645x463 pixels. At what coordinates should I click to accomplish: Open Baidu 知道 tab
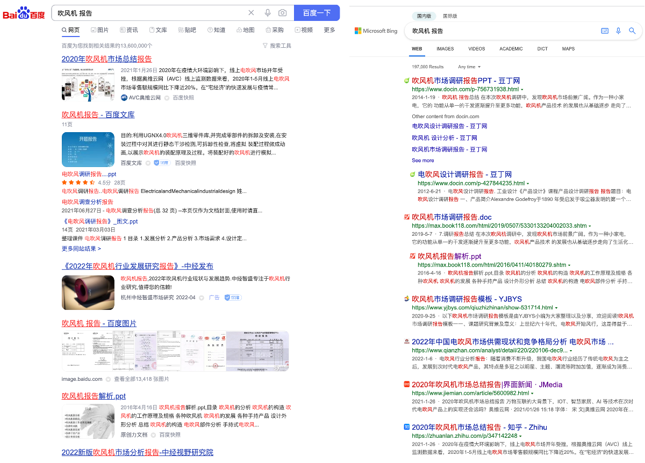[216, 30]
